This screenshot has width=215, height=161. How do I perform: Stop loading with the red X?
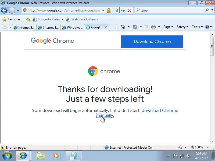[x=129, y=10]
